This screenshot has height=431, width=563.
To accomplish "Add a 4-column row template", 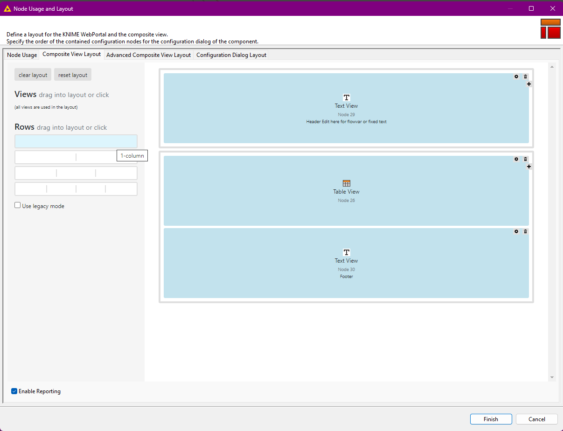I will (76, 189).
